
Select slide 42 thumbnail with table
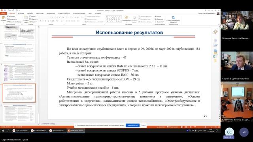19,72
